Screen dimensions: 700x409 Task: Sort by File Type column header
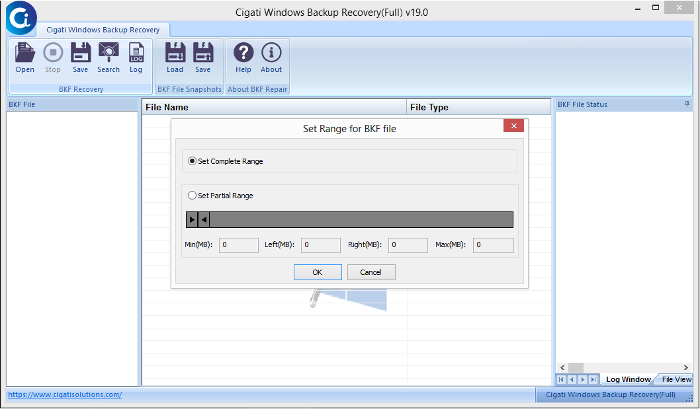[x=478, y=107]
